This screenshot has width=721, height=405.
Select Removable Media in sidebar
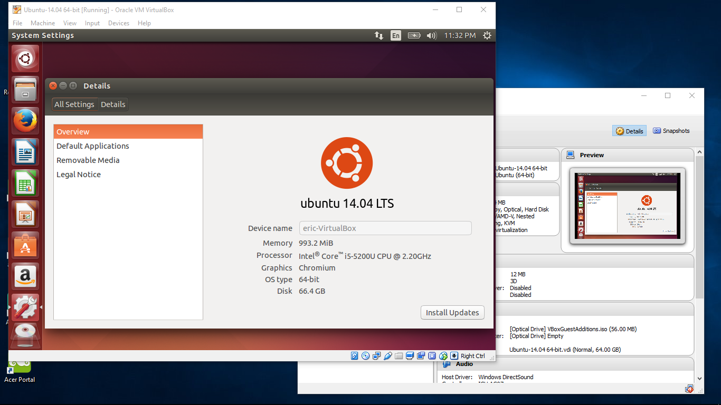[x=128, y=160]
